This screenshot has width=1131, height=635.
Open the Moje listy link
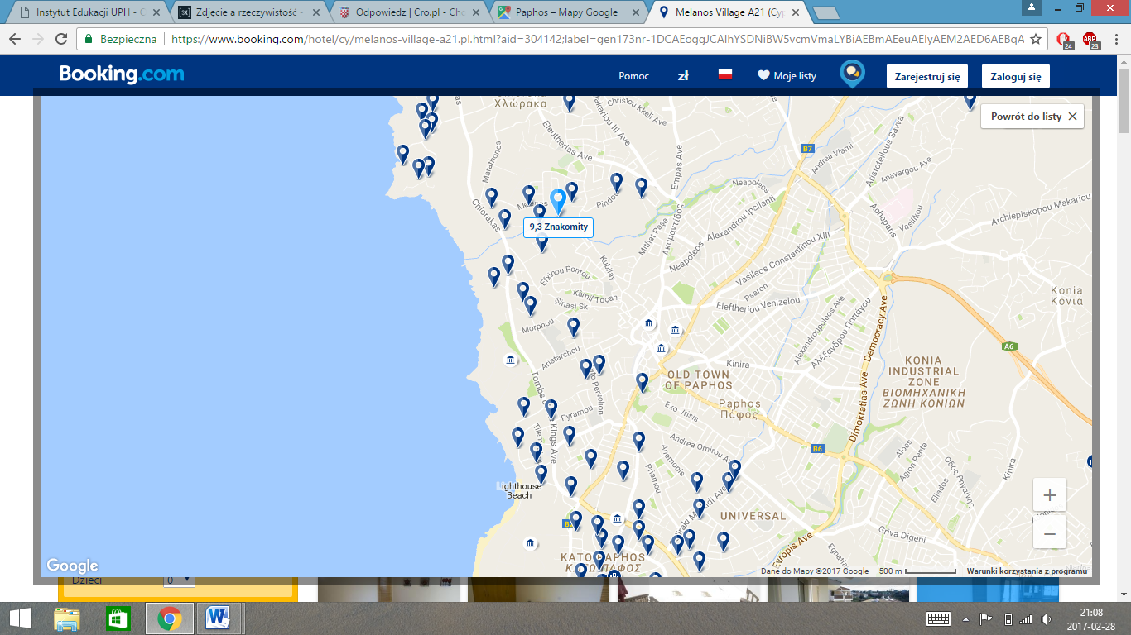point(787,76)
